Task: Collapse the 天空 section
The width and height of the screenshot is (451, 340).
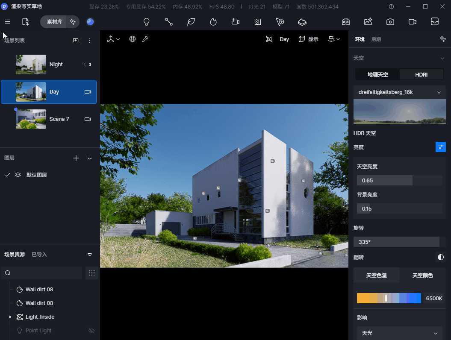Action: click(442, 58)
